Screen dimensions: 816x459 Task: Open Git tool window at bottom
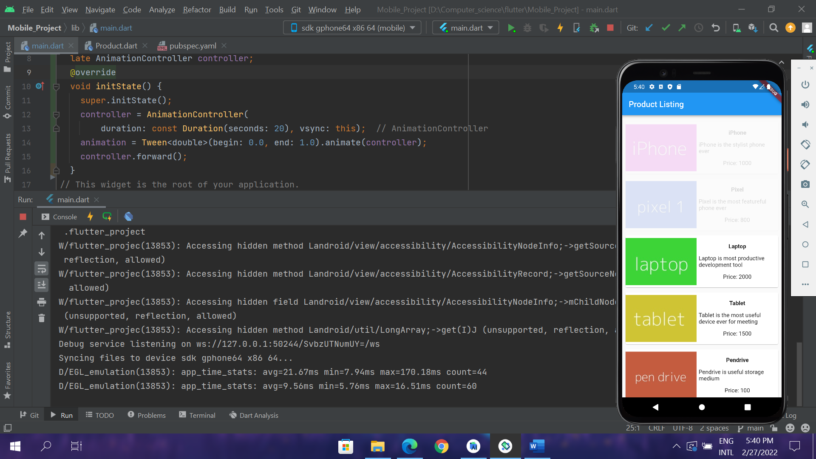coord(29,415)
